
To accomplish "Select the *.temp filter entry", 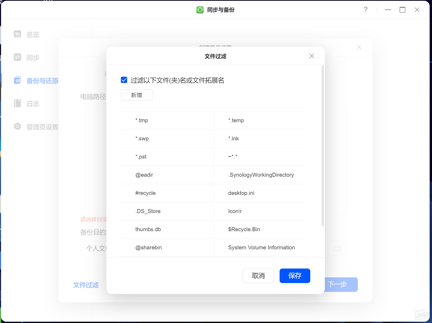I will (260, 120).
